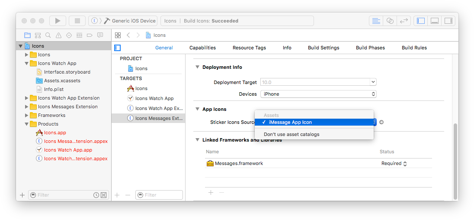
Task: Switch to the Info tab
Action: click(287, 48)
